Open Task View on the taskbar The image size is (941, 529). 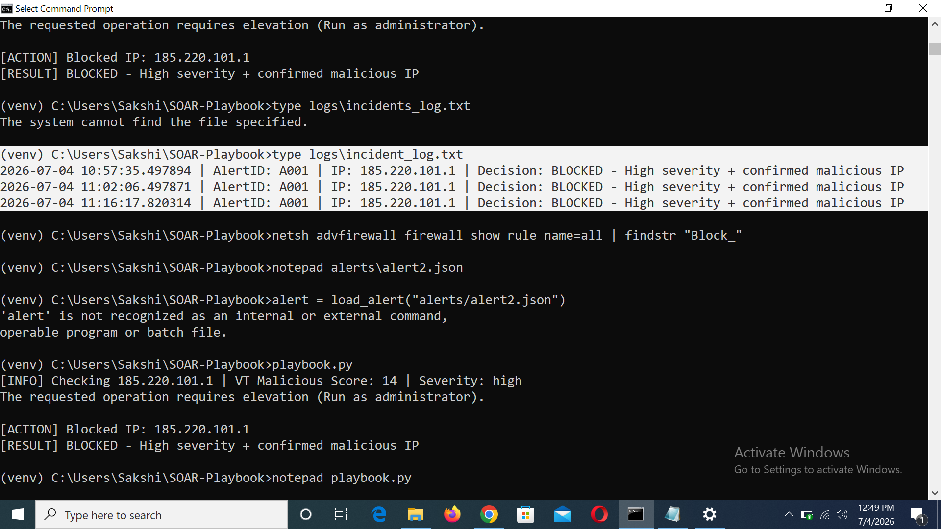(341, 514)
